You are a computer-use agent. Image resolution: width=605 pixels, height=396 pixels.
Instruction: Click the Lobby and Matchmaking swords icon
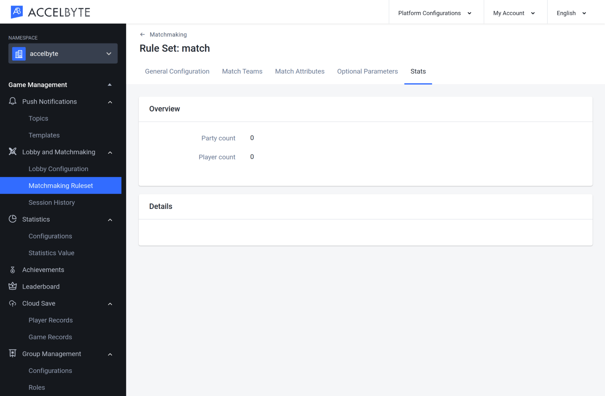click(x=12, y=152)
